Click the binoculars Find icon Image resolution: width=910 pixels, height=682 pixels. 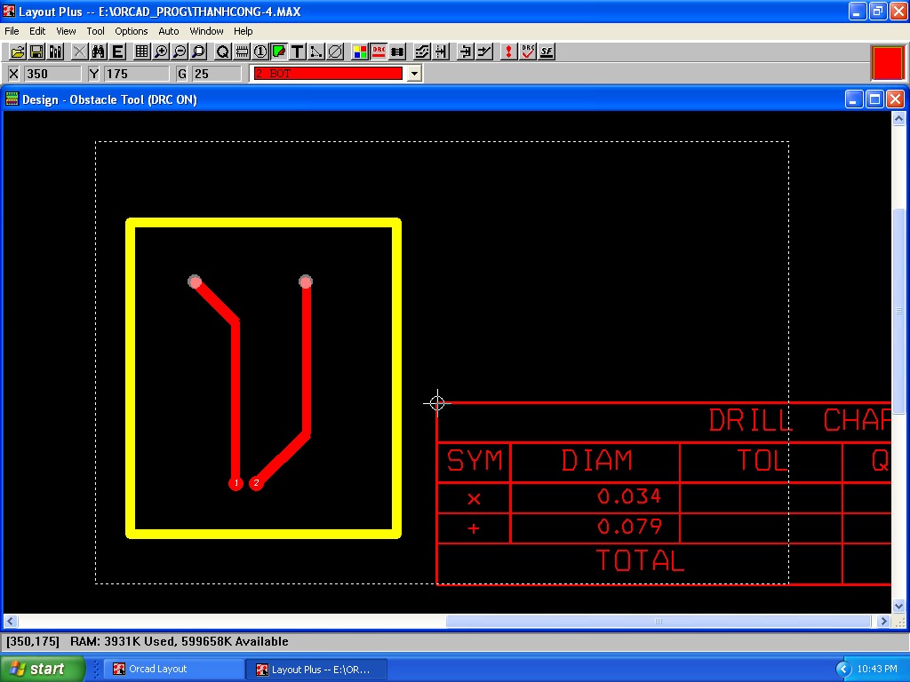tap(99, 52)
